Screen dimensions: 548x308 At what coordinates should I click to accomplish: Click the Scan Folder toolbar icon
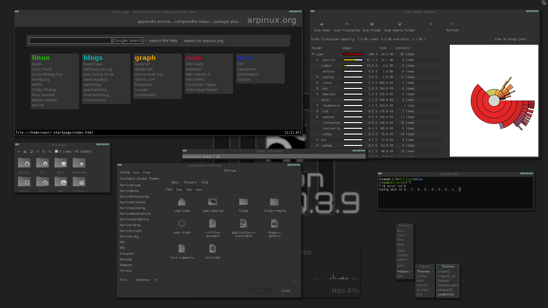tap(372, 24)
